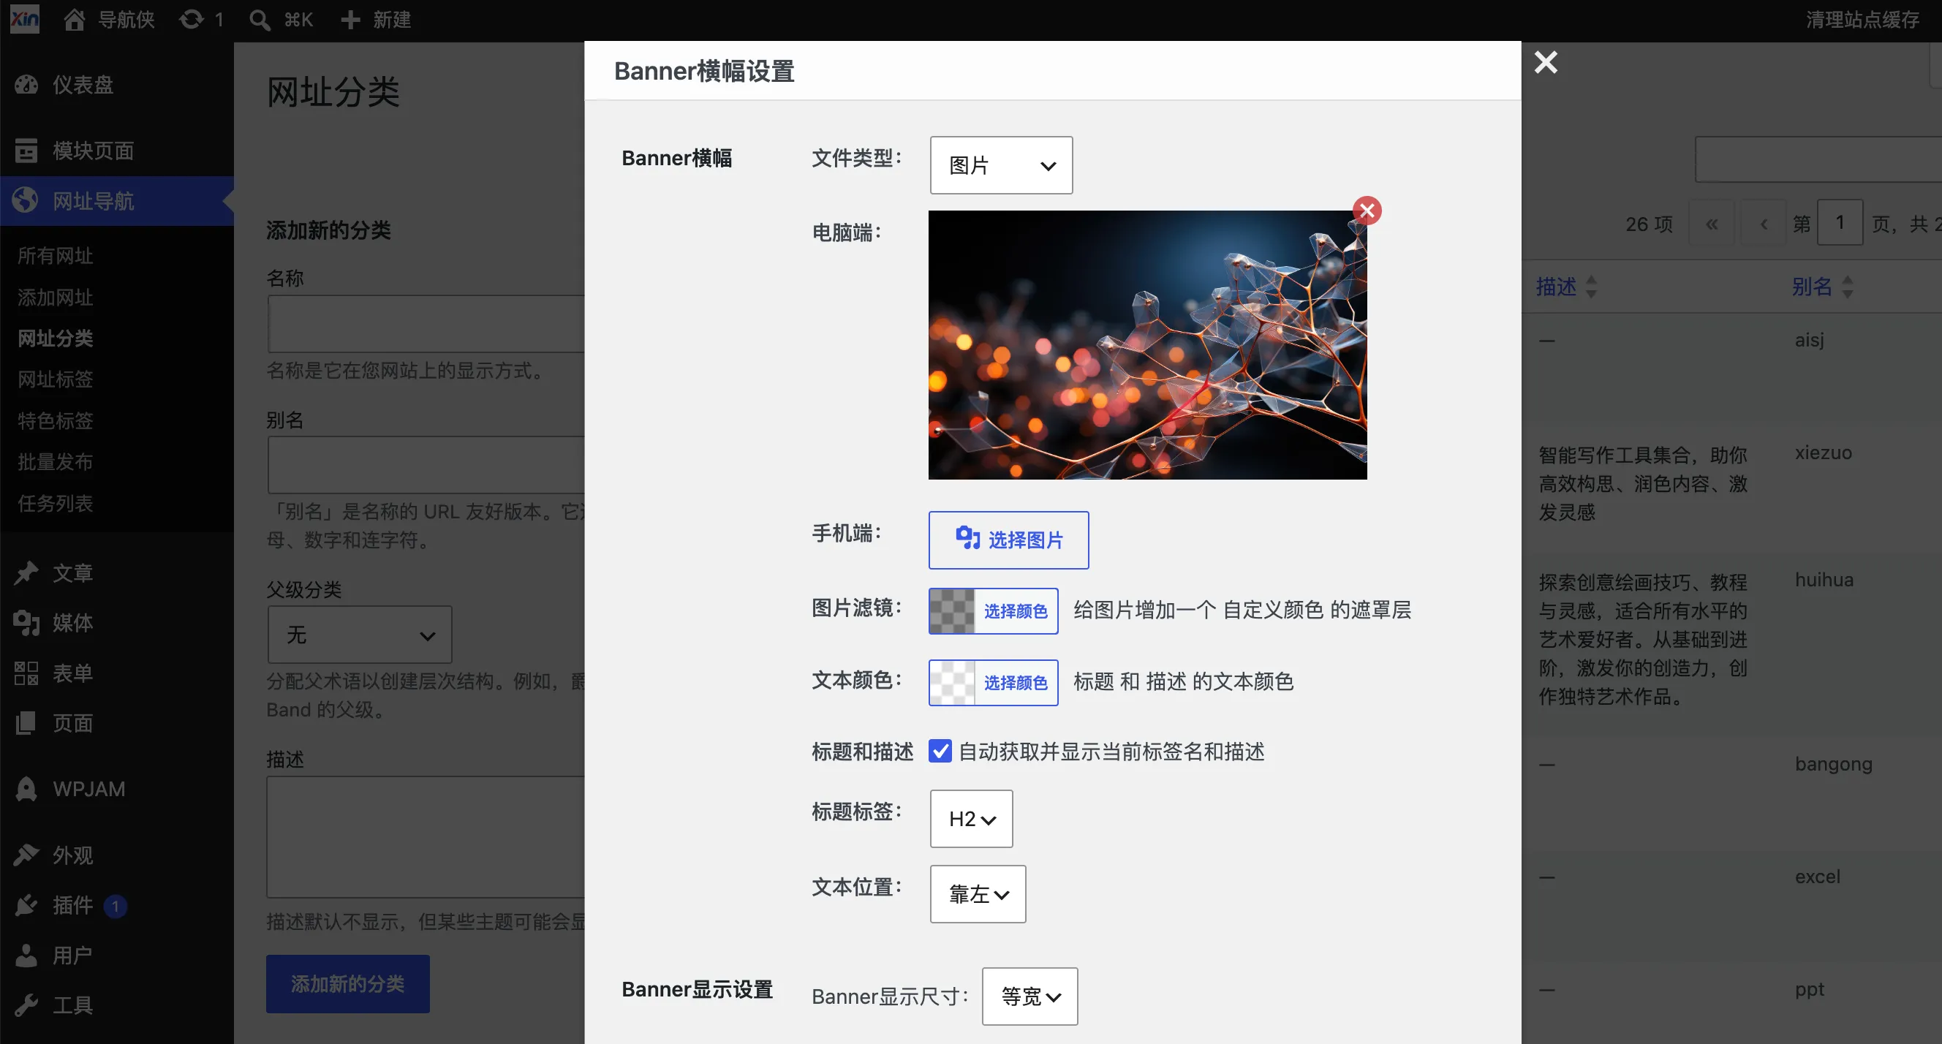This screenshot has width=1942, height=1044.
Task: Click the 模块页面 icon
Action: 26,151
